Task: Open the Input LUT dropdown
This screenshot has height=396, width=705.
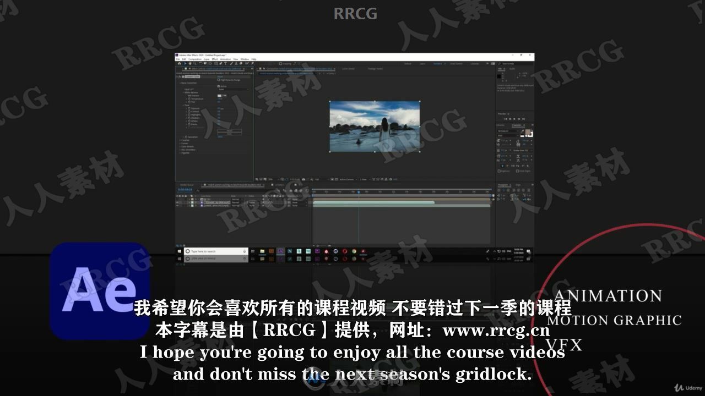Action: (234, 89)
